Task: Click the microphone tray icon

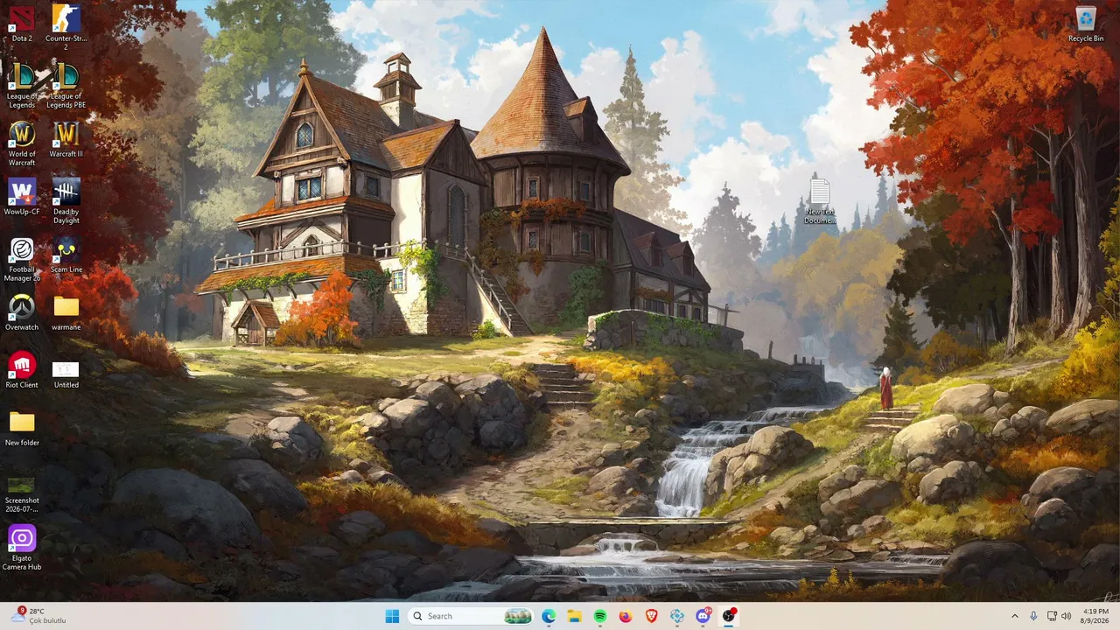Action: (x=1033, y=616)
